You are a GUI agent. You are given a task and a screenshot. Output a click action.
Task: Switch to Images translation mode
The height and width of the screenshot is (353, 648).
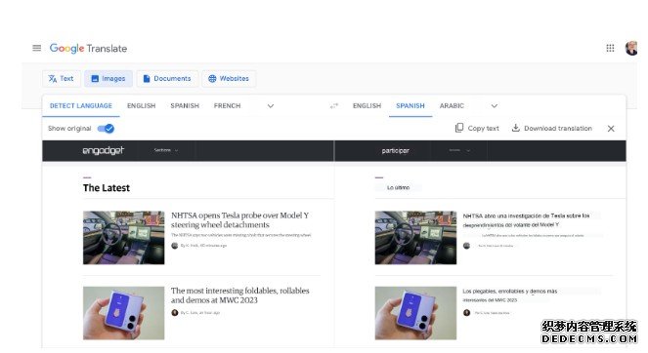pos(108,78)
